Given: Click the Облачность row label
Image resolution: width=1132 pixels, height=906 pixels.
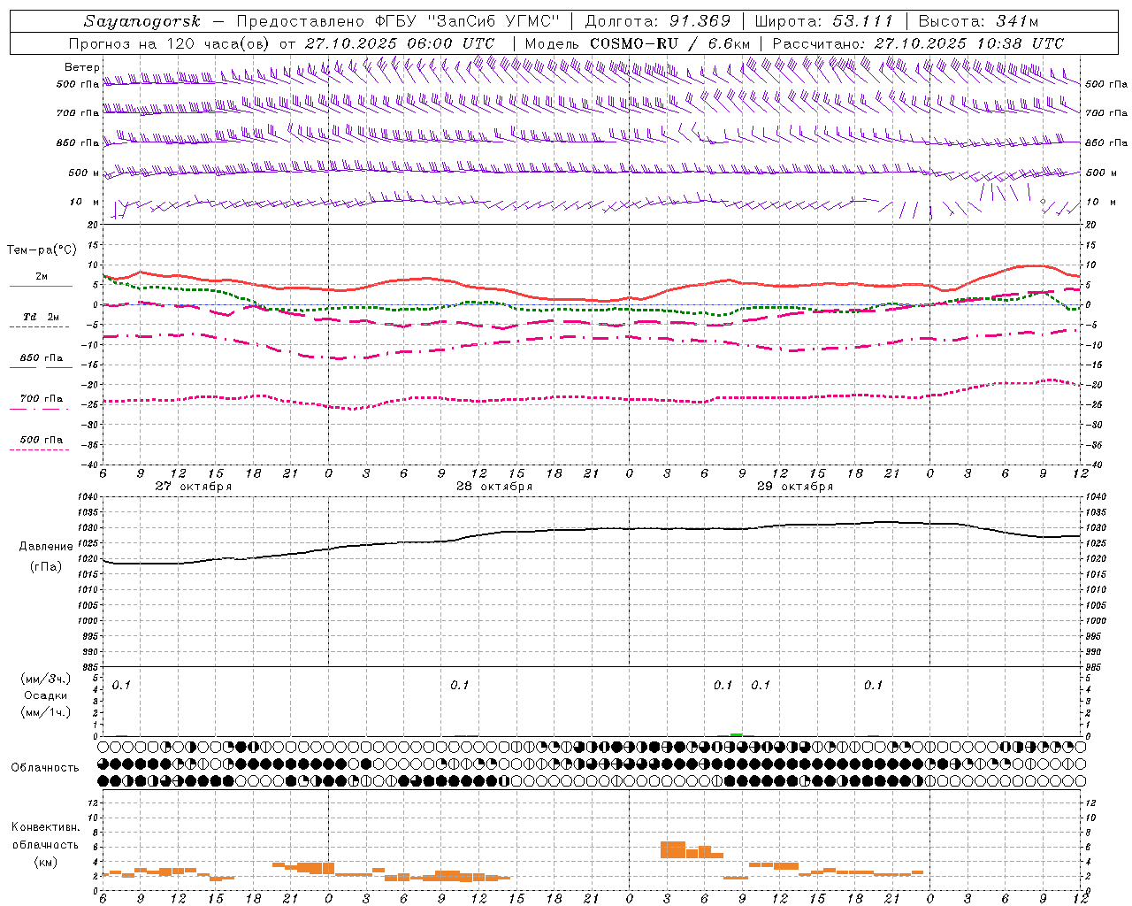Looking at the screenshot, I should point(45,767).
